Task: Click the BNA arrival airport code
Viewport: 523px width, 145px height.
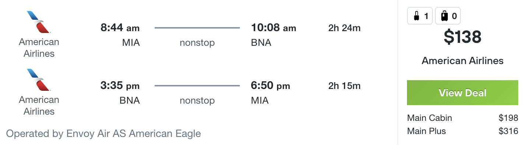Action: [x=261, y=43]
